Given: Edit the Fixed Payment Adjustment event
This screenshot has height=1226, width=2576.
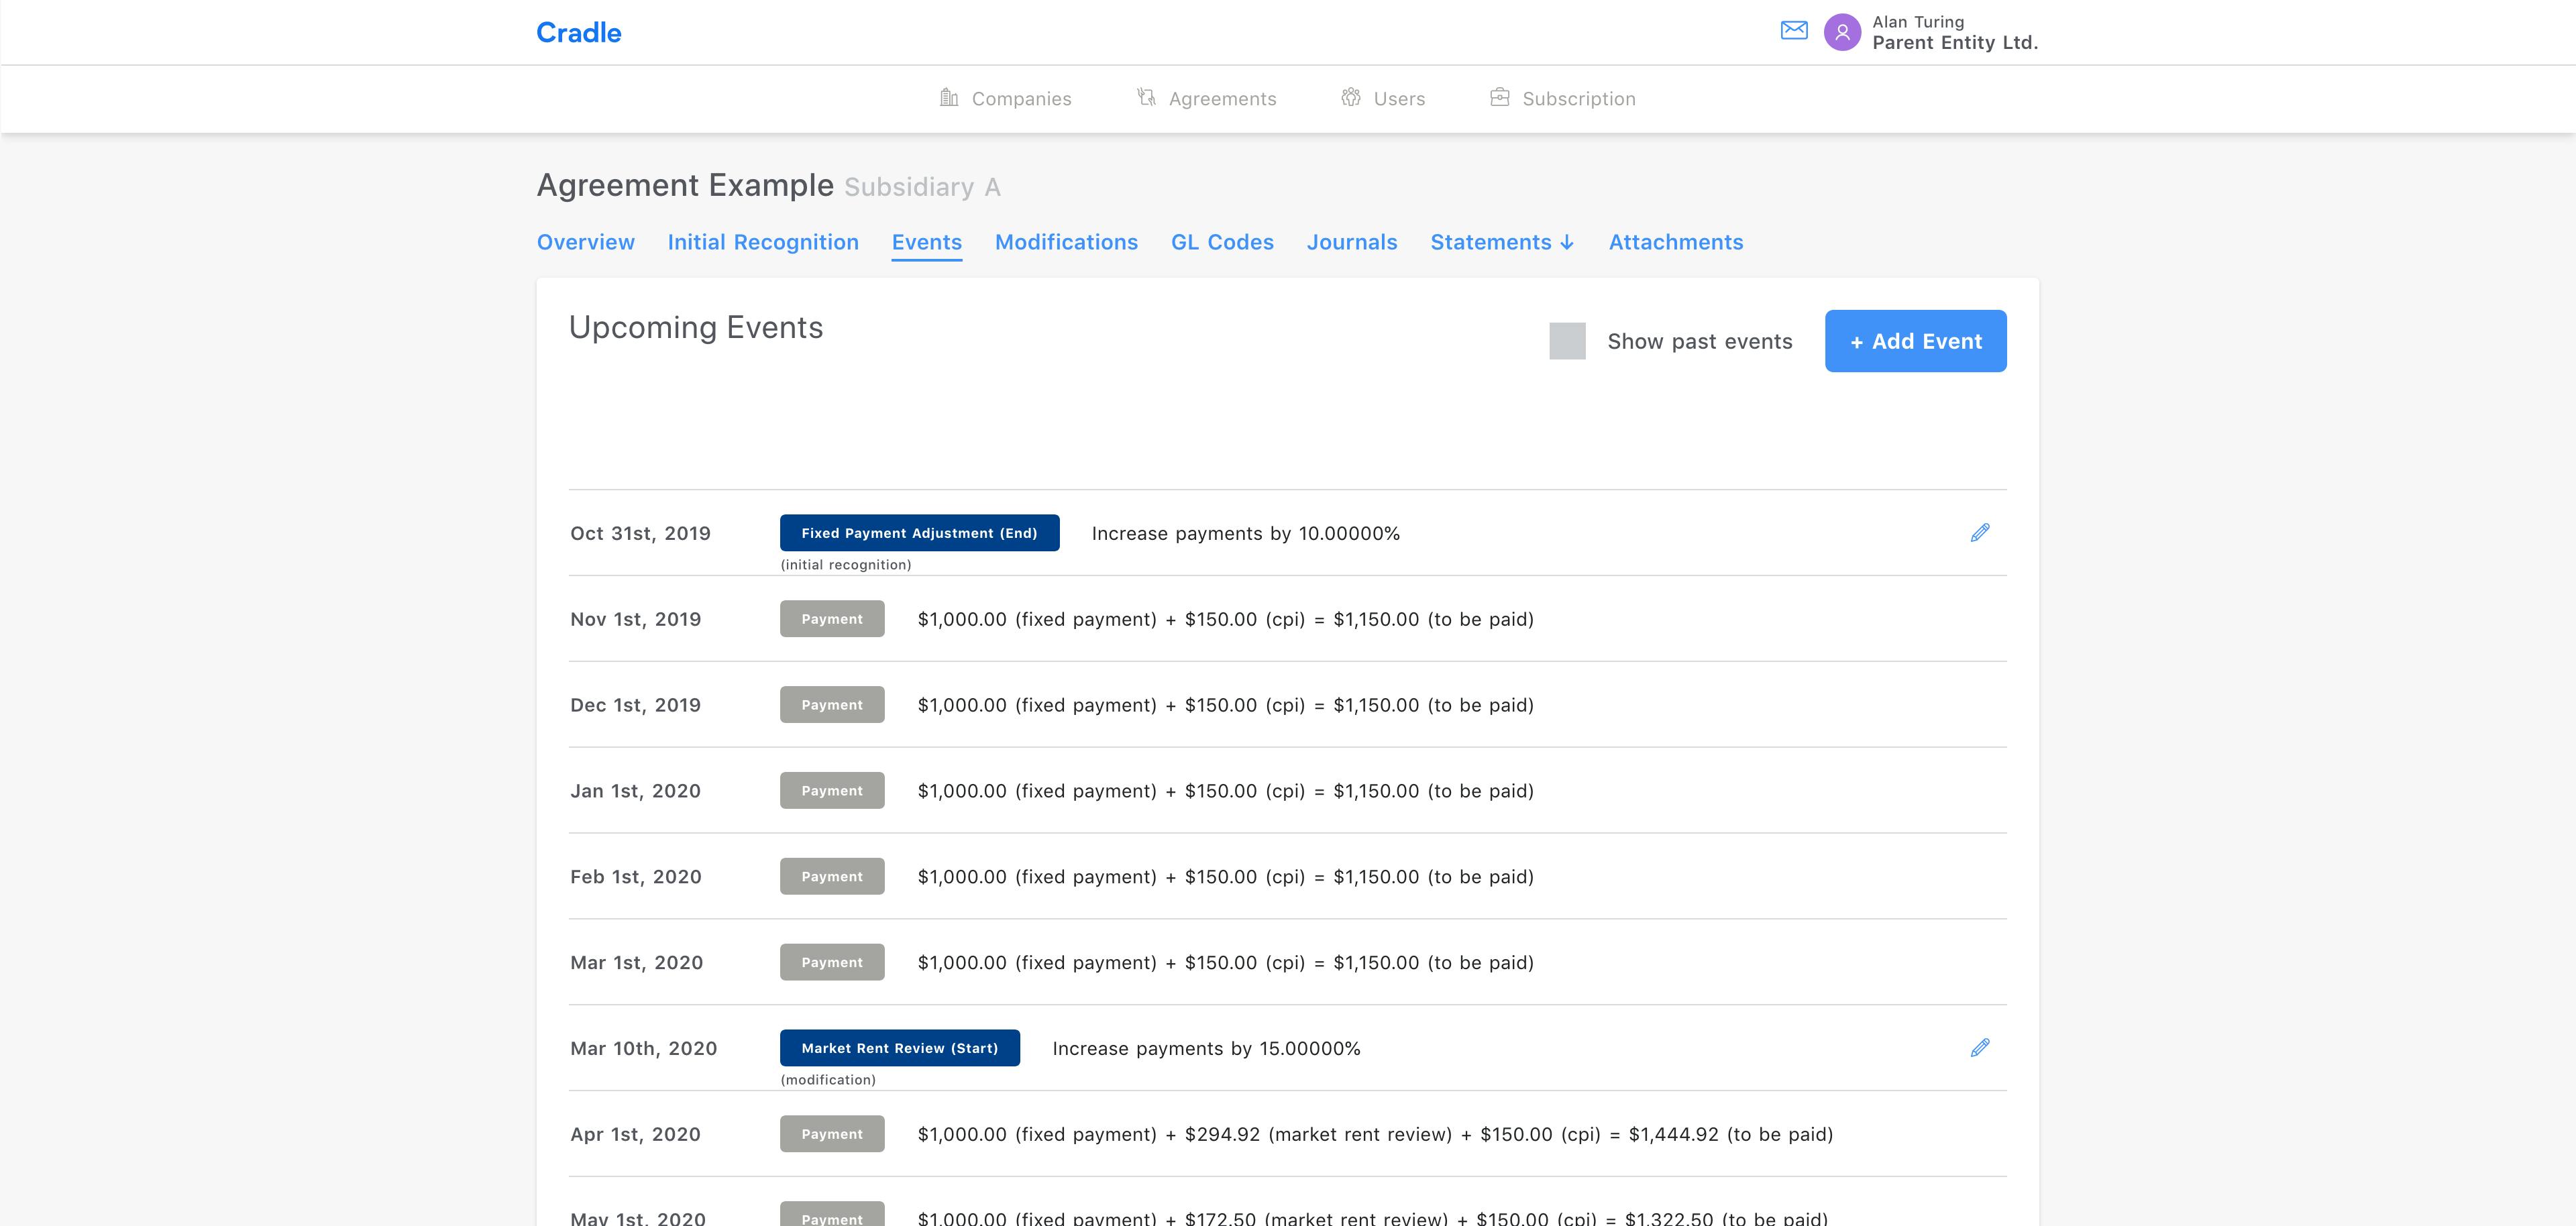Looking at the screenshot, I should click(1979, 533).
